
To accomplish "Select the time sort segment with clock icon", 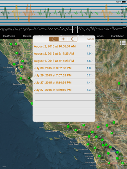I will [x=54, y=39].
